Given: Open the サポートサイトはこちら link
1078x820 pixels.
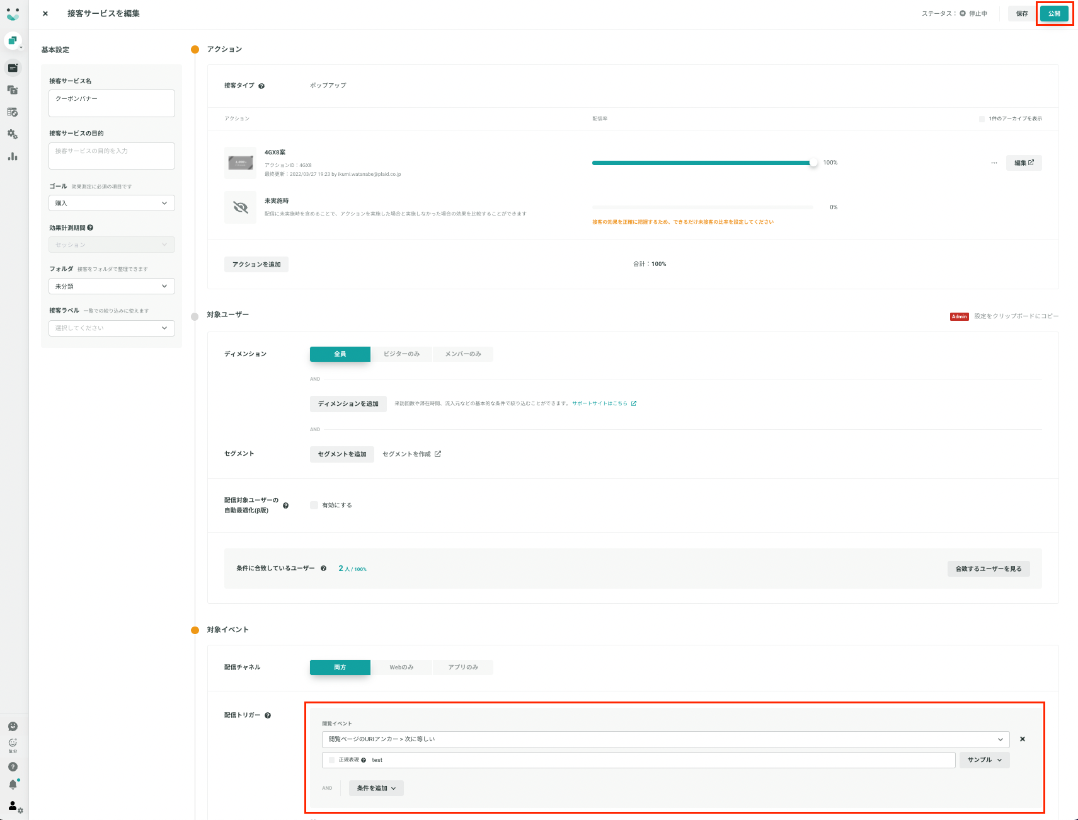Looking at the screenshot, I should pos(600,403).
